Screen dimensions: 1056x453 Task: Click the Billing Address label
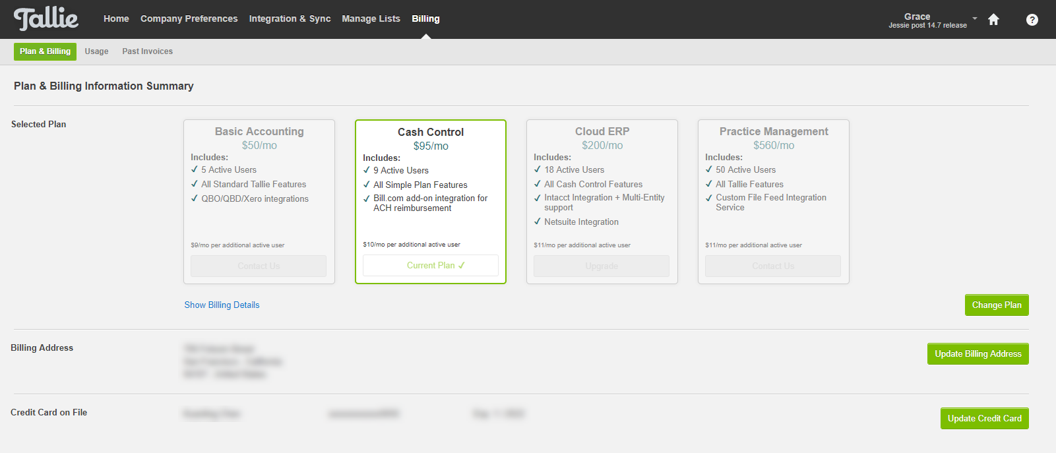pos(42,348)
